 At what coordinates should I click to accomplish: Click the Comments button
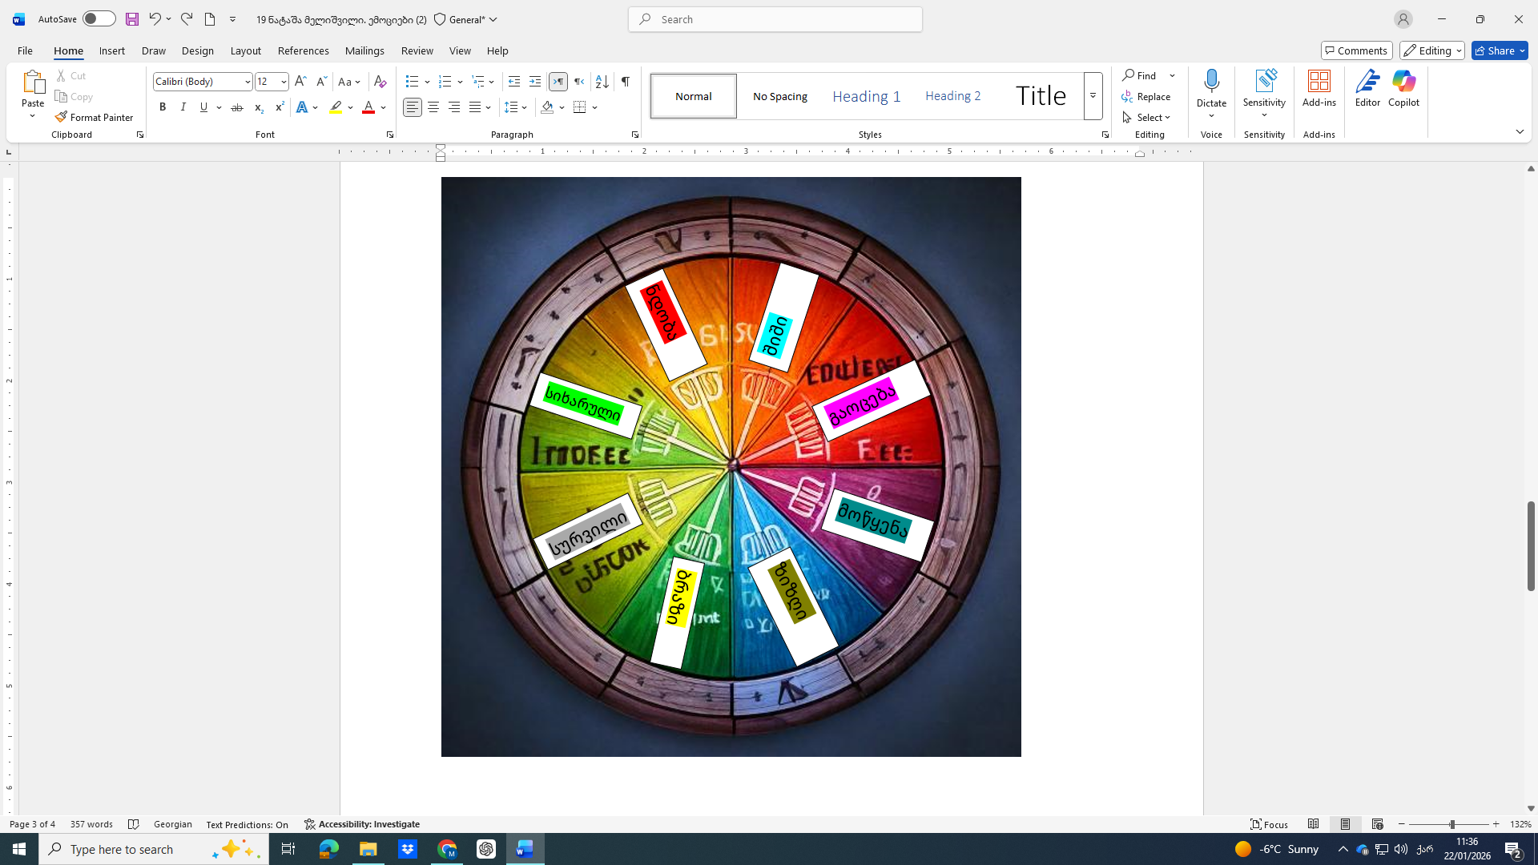click(1356, 50)
